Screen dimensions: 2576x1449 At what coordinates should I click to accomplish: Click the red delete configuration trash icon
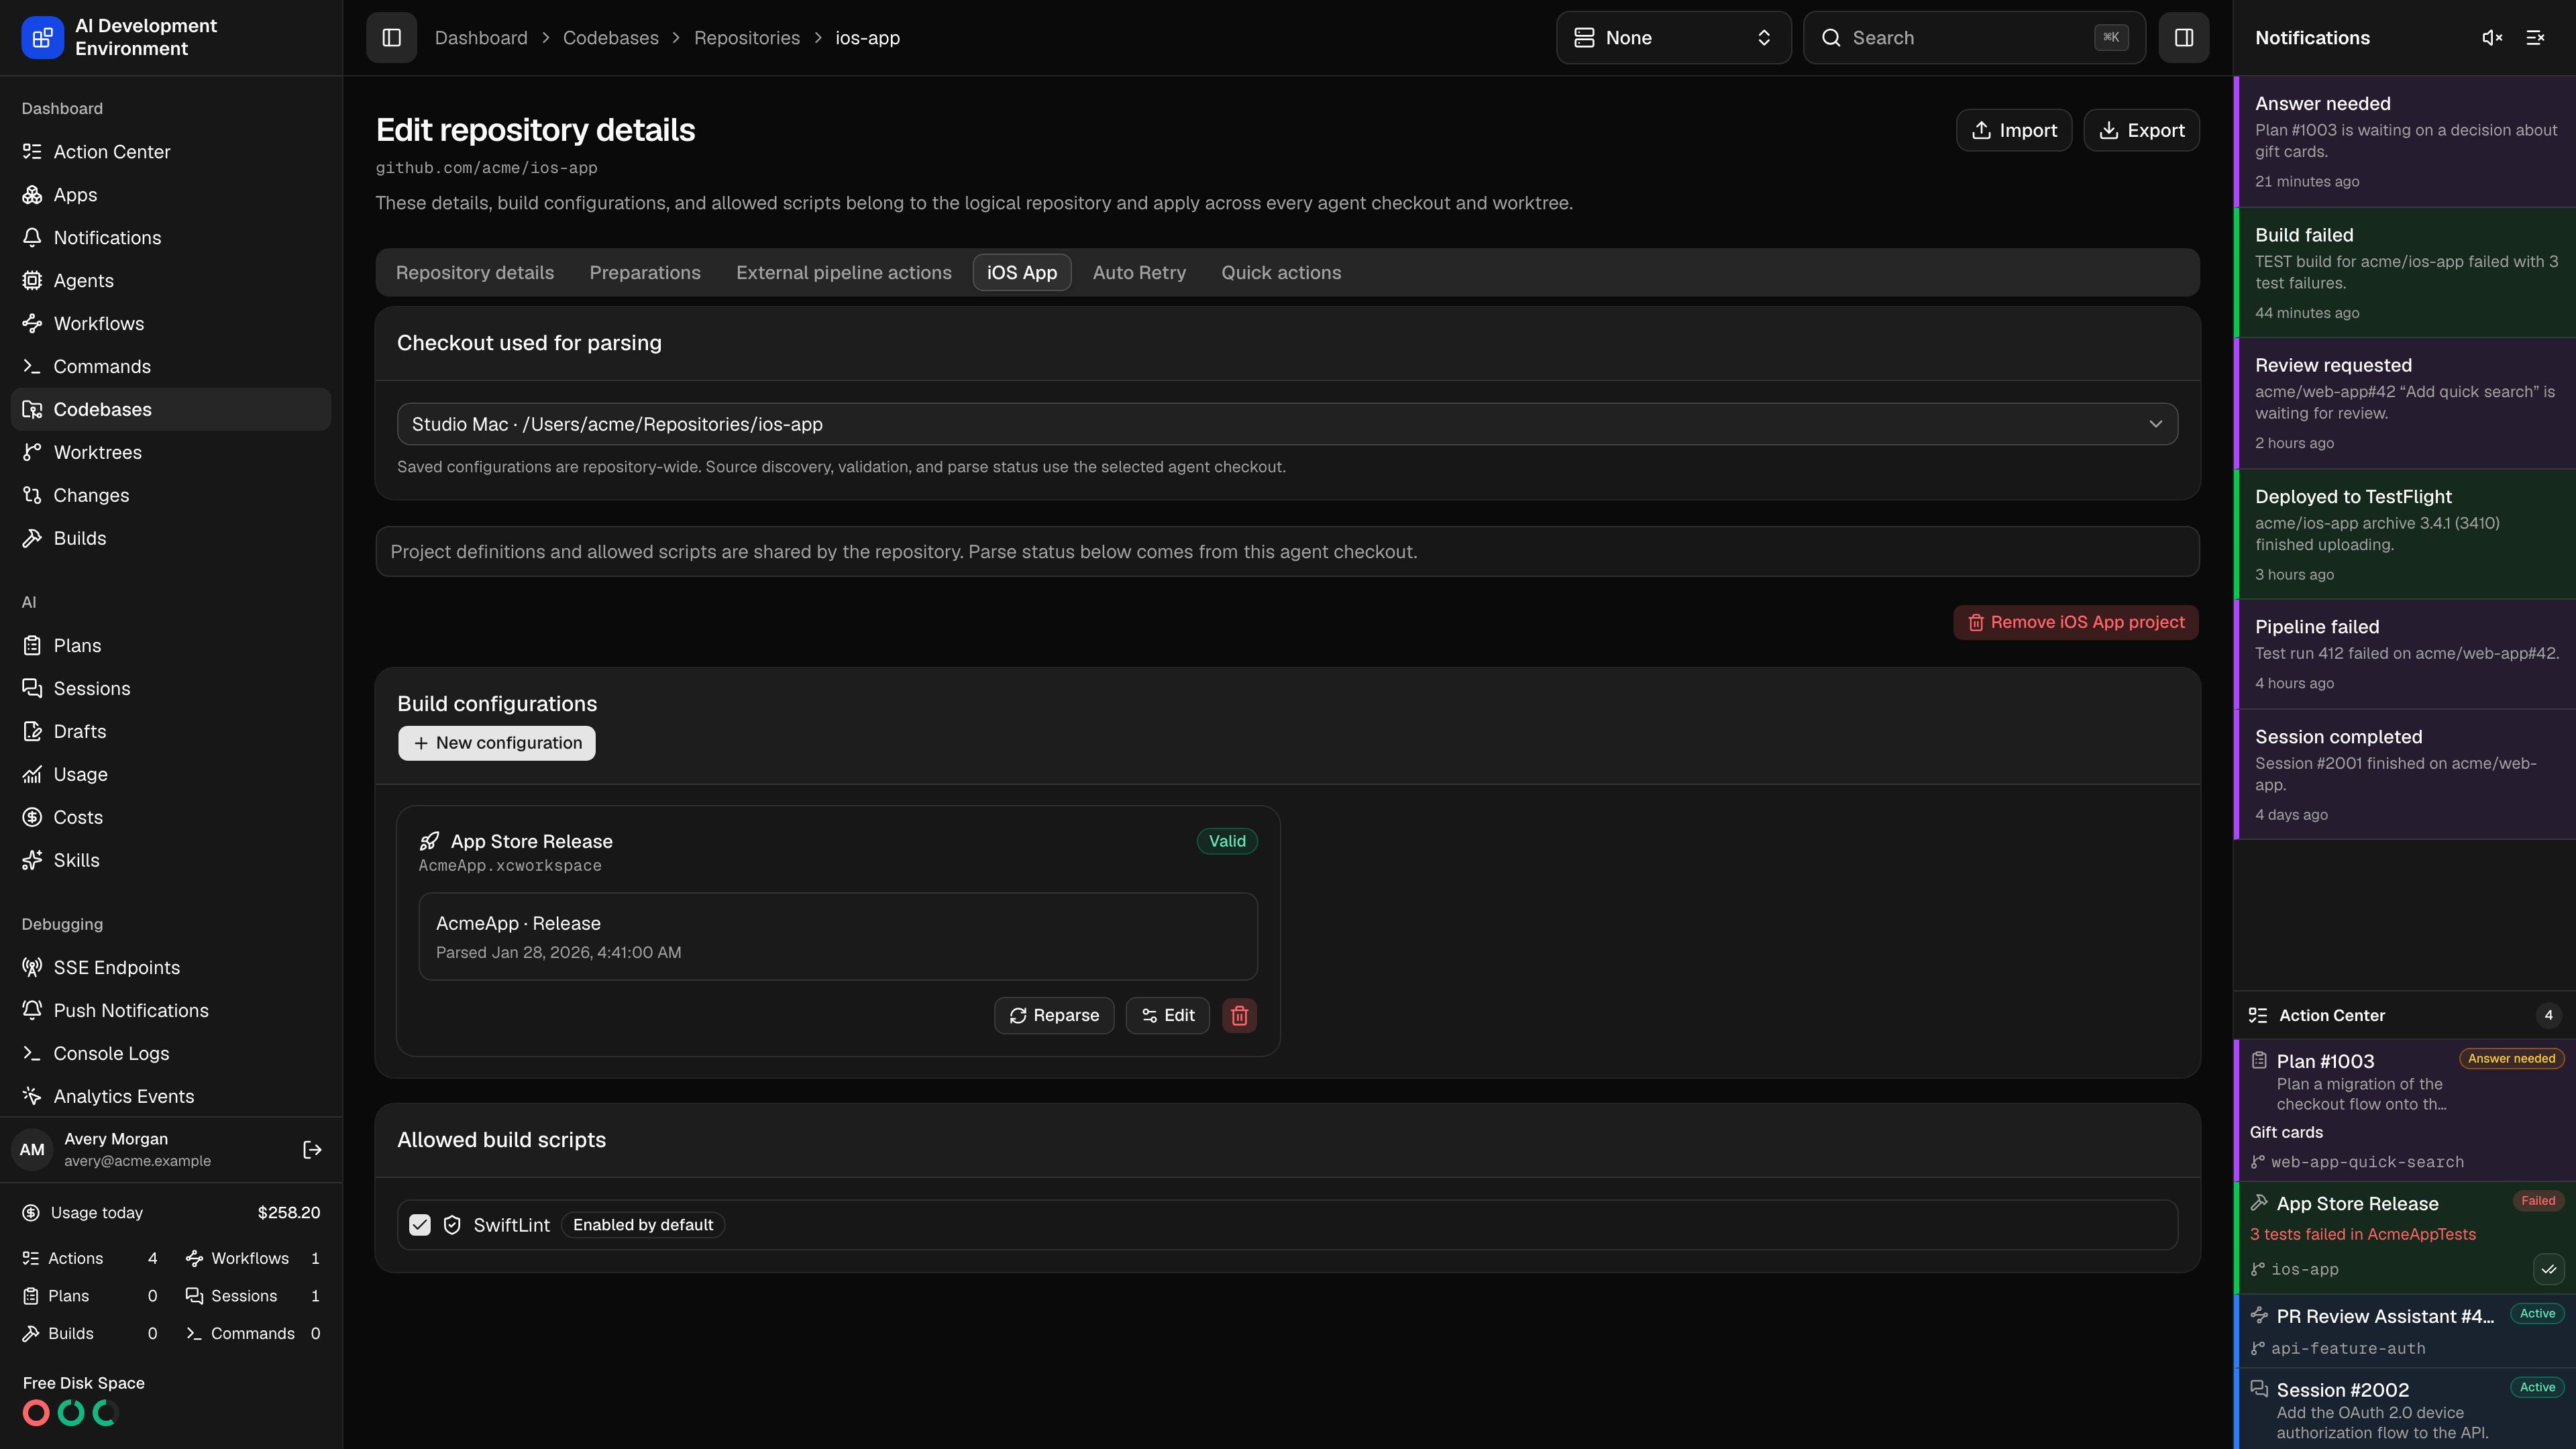point(1239,1015)
